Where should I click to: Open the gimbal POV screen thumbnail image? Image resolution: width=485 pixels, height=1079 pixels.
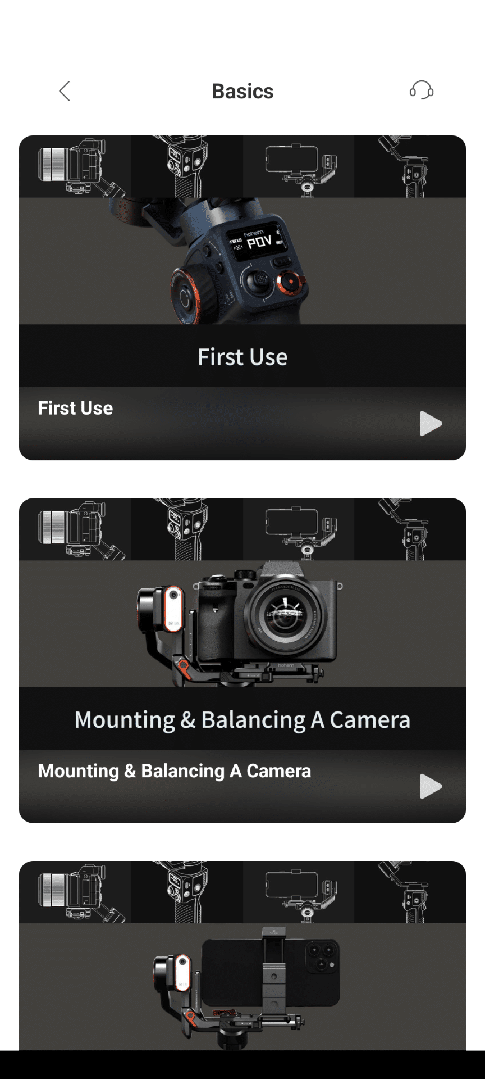tap(242, 261)
